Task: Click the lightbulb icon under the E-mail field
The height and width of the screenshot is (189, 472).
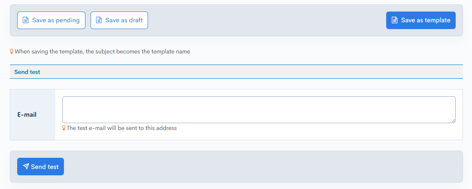Action: (64, 128)
